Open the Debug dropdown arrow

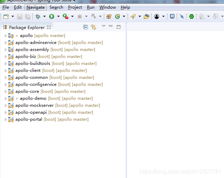(44, 16)
